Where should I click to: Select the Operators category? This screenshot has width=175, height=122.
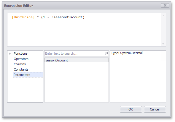click(x=21, y=59)
